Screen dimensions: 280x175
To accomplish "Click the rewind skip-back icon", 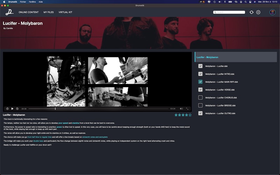I will 7,108.
